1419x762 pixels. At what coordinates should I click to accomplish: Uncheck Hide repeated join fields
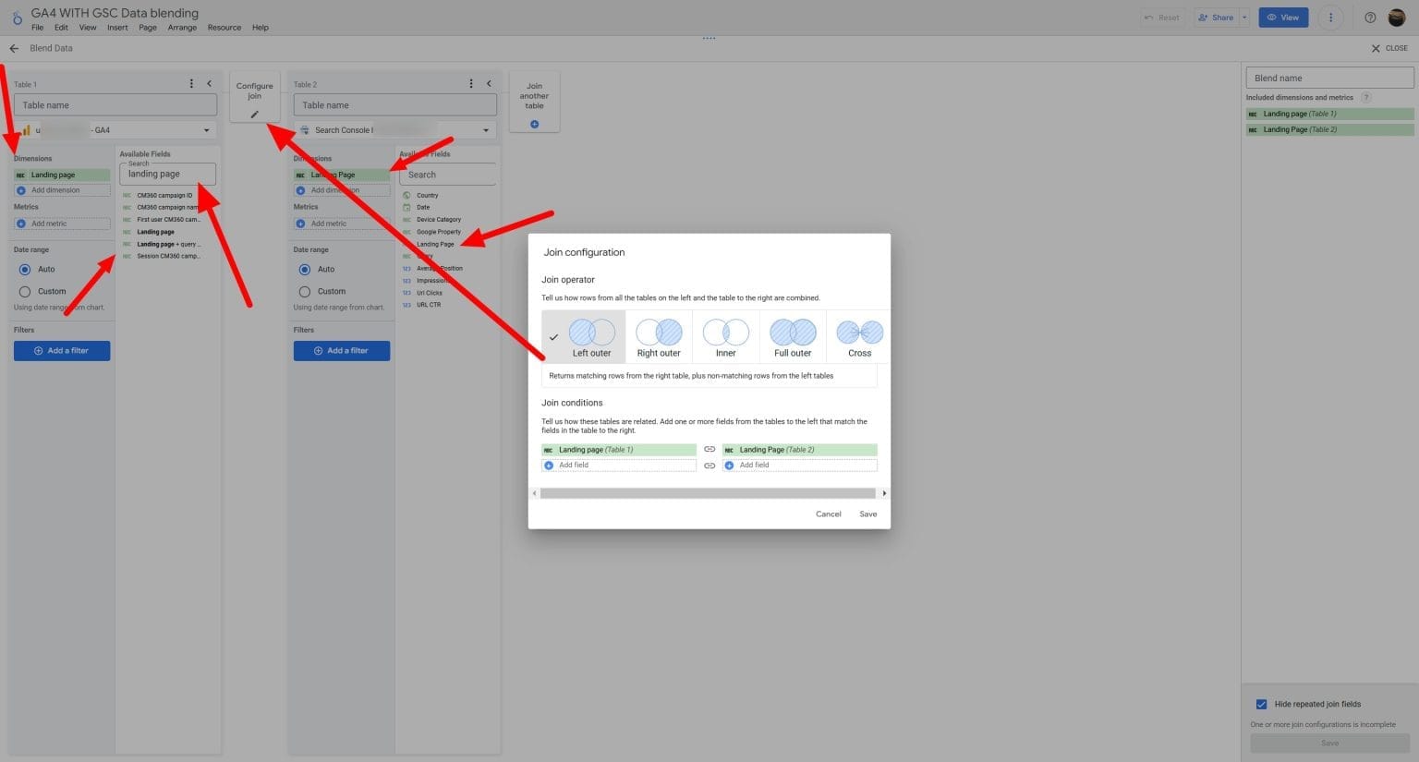(x=1262, y=704)
